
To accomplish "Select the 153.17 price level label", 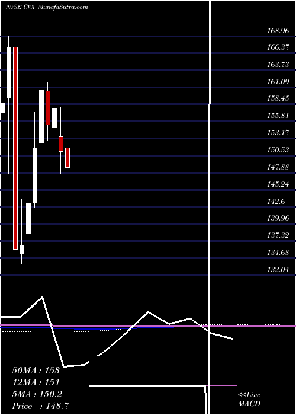I will [x=278, y=133].
